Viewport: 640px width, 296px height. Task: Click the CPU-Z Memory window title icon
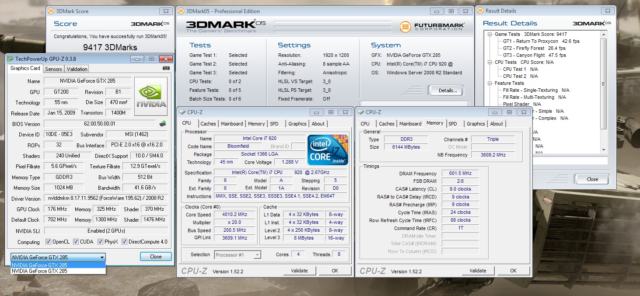(360, 112)
